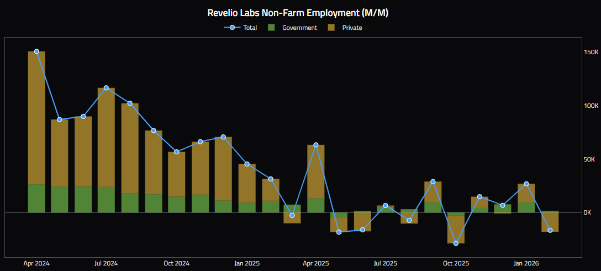This screenshot has height=271, width=601.
Task: Click the brown Private bar for Jul 2024
Action: pyautogui.click(x=106, y=137)
